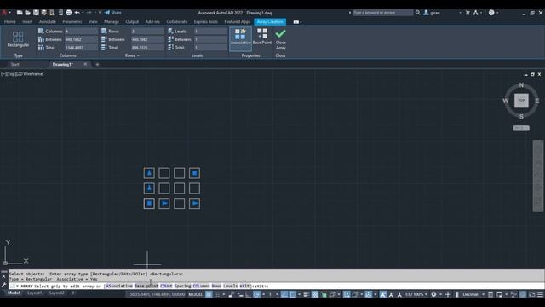Click the viewport label Top 2D Wireframe

point(22,74)
